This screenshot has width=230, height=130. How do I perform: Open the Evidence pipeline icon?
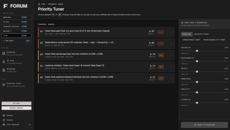[x=4, y=53]
